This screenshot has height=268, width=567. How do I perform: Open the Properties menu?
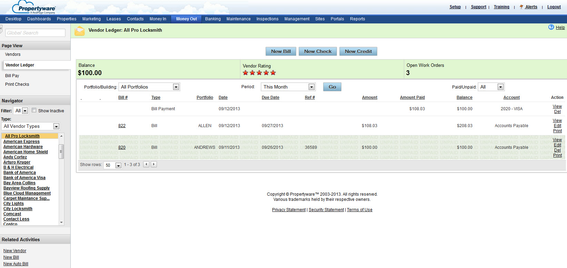pos(67,19)
